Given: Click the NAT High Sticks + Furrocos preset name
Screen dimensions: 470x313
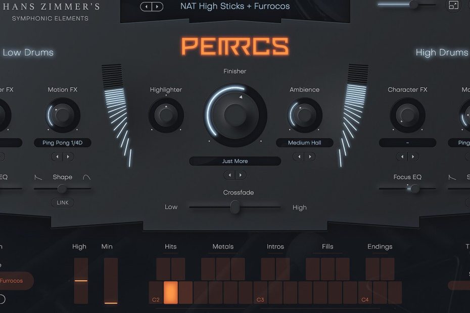Looking at the screenshot, I should tap(235, 7).
